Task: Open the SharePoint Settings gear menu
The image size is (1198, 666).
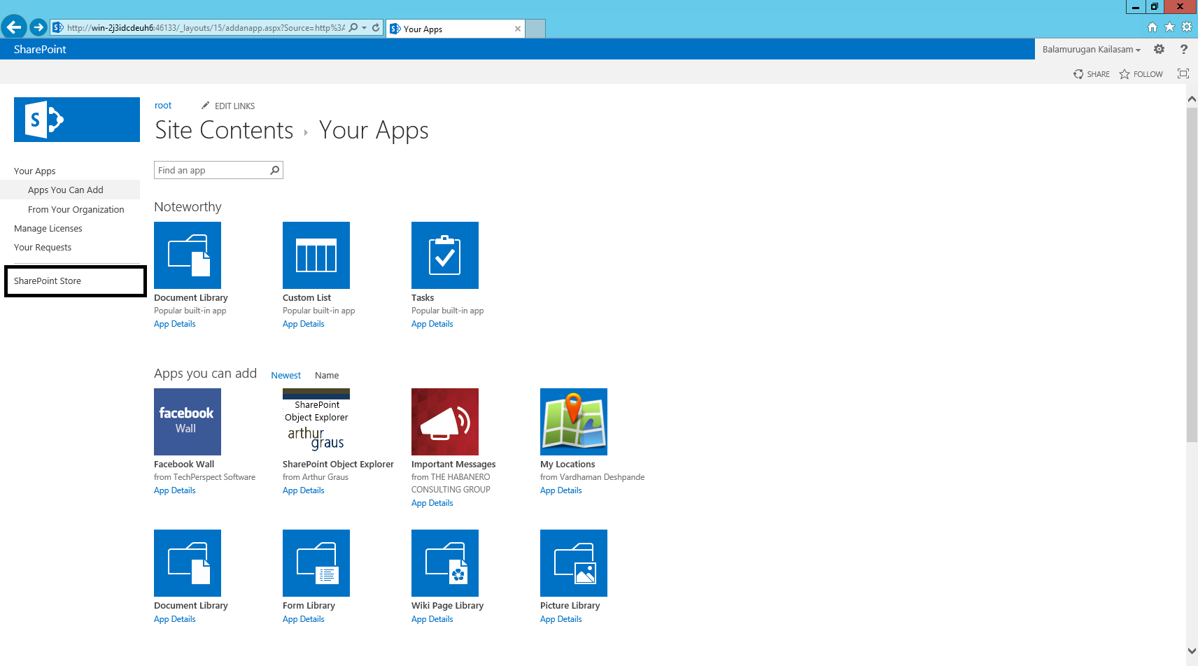Action: [1160, 49]
